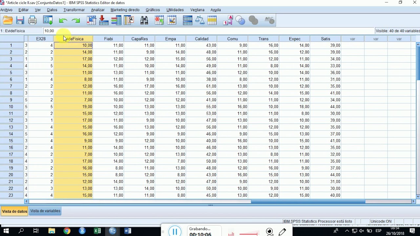Image resolution: width=420 pixels, height=236 pixels.
Task: Save the dataset using the floppy disk icon
Action: pos(20,20)
